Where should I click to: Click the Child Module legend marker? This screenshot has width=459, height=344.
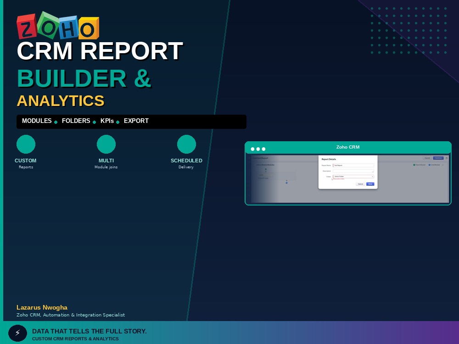[430, 165]
